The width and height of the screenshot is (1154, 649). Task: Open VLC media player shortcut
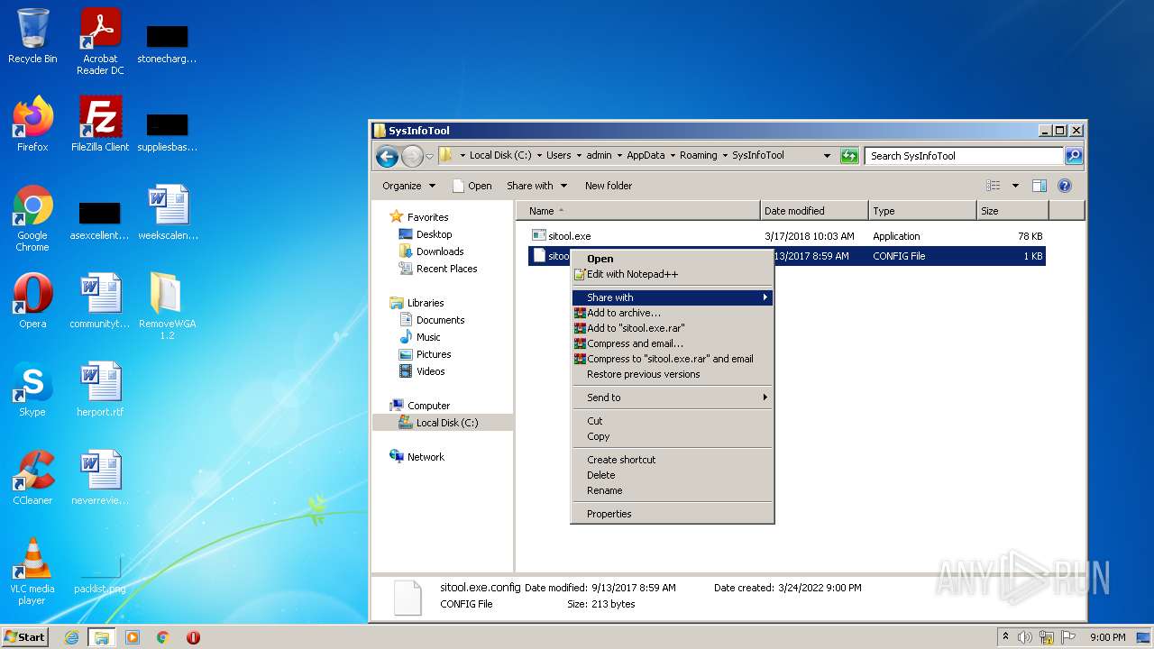click(x=32, y=571)
